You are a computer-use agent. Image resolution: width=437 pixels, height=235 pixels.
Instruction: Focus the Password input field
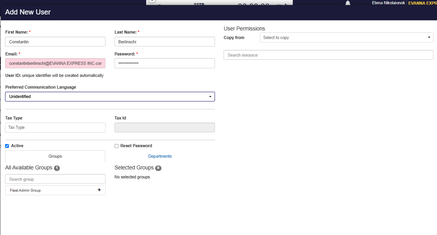click(165, 63)
